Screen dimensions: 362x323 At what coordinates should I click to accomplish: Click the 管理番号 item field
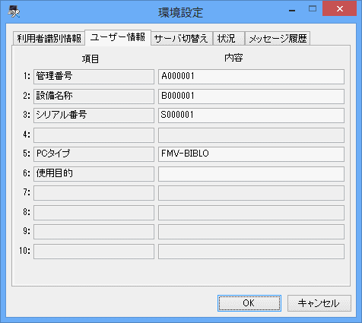click(x=94, y=77)
